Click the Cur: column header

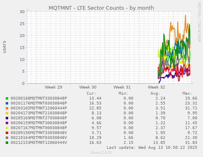(x=91, y=93)
